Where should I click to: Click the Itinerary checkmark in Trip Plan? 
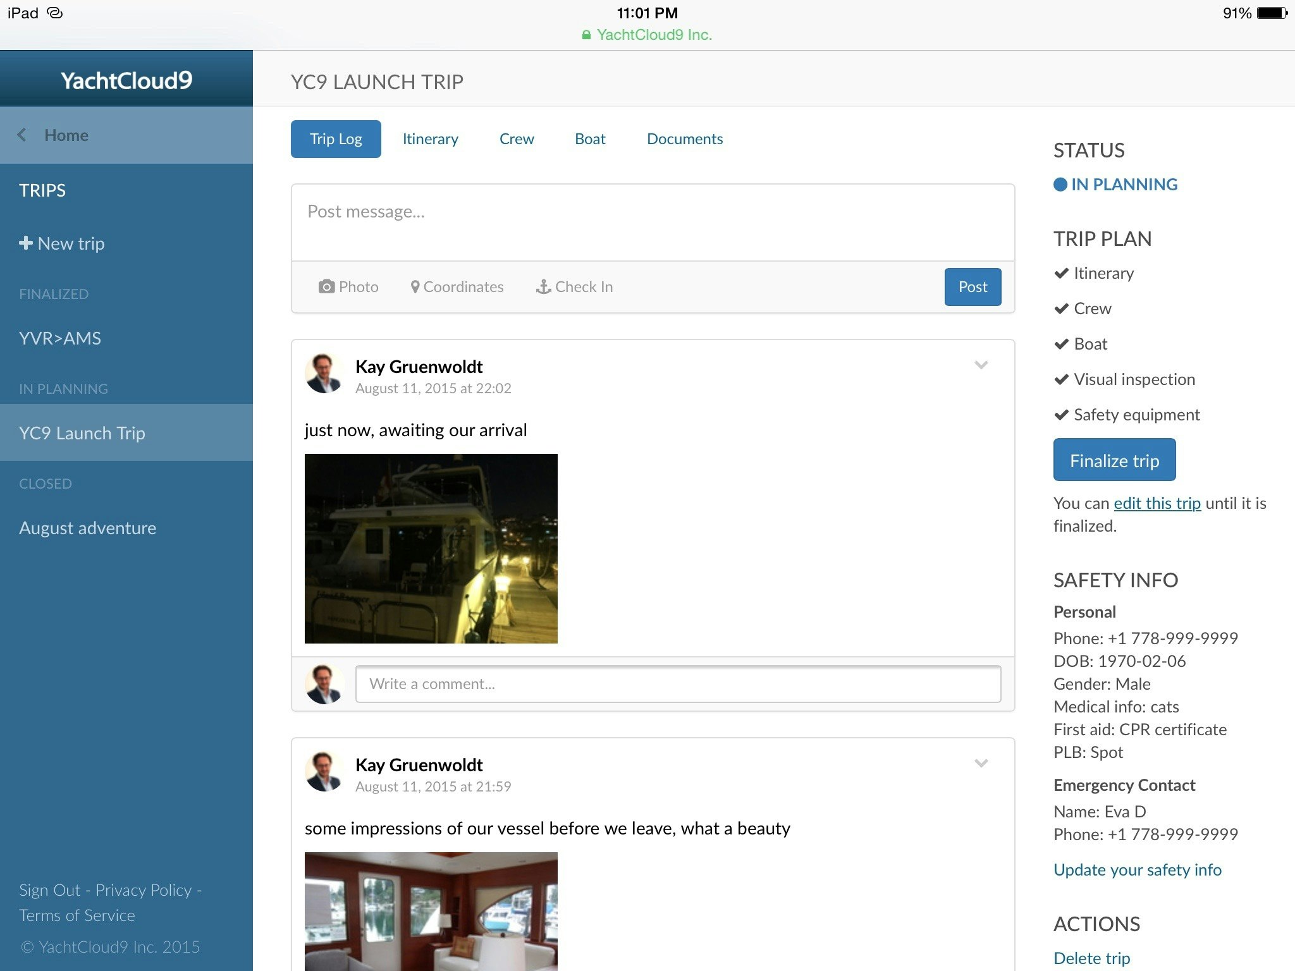click(1061, 273)
